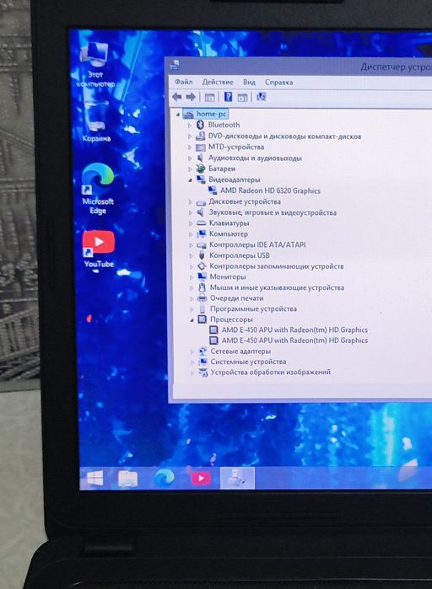This screenshot has height=589, width=432.
Task: Select Устройства обработки изображений row
Action: pyautogui.click(x=270, y=372)
